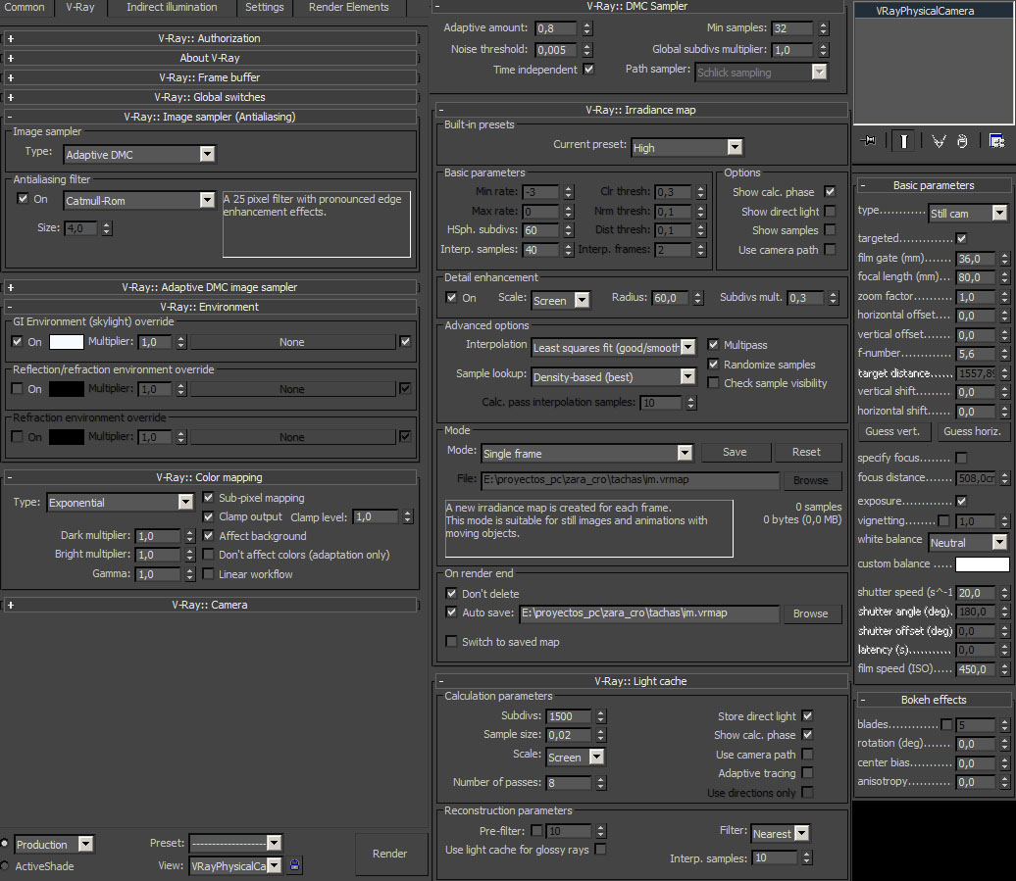Click the Make Unique icon
The width and height of the screenshot is (1016, 881).
coord(939,140)
